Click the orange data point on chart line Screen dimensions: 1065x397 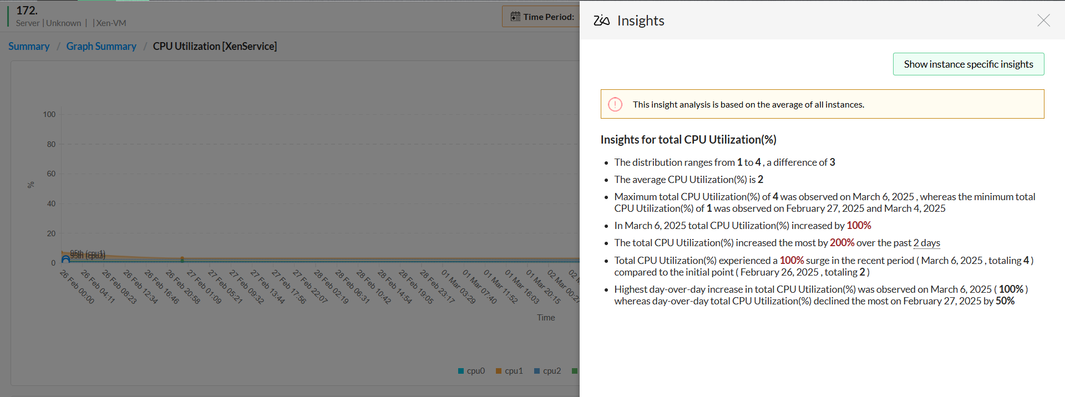182,259
